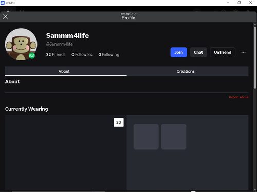
Task: Click the Roblox app icon in title bar
Action: [x=3, y=3]
